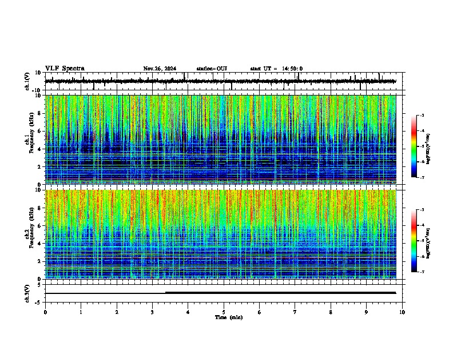Click the ch.2 spectrogram color bar
Screen dimensions: 453x350
(x=414, y=241)
